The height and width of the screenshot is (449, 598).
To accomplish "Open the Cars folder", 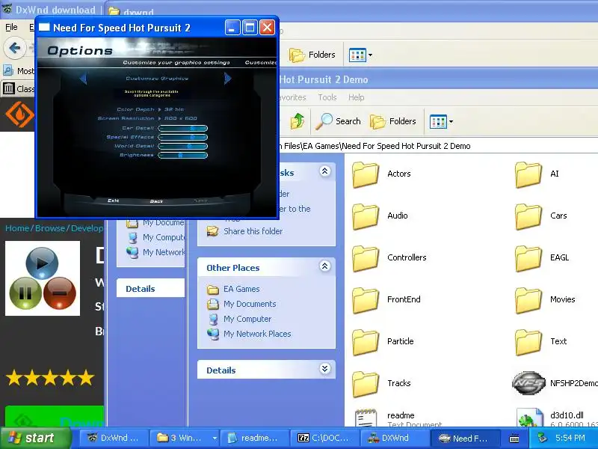I will point(540,216).
